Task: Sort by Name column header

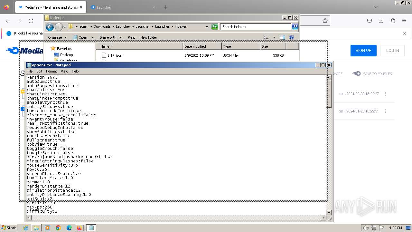Action: (x=139, y=46)
